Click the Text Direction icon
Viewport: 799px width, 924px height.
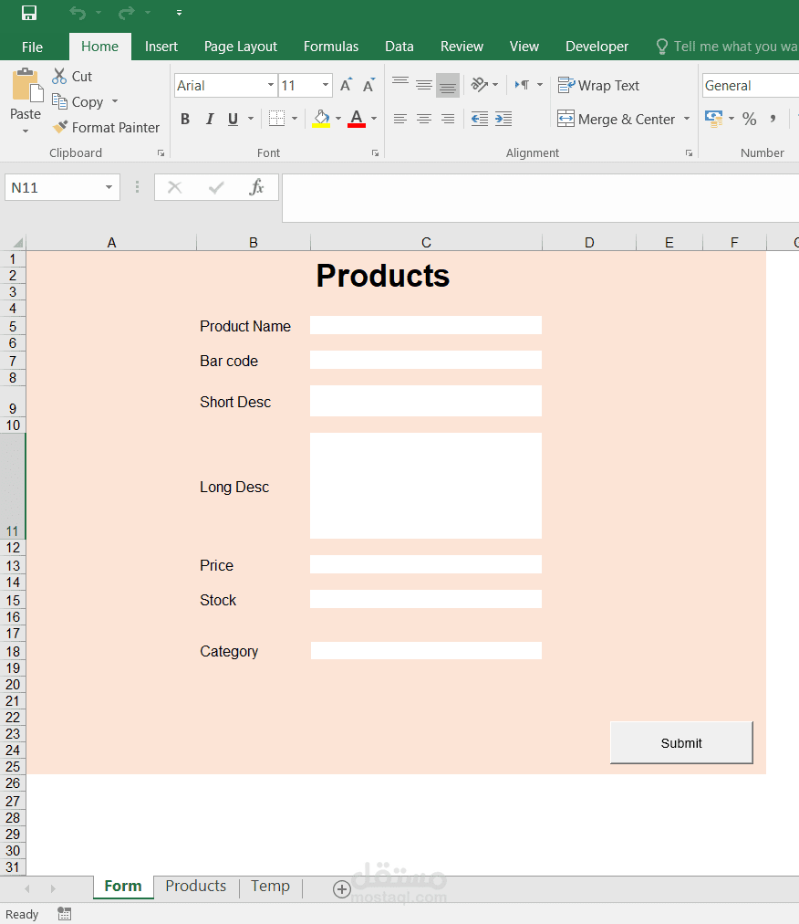[523, 85]
